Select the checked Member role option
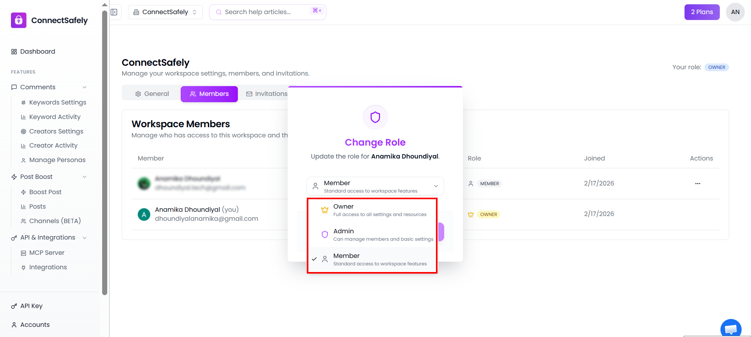Viewport: 751px width, 337px height. tap(372, 260)
